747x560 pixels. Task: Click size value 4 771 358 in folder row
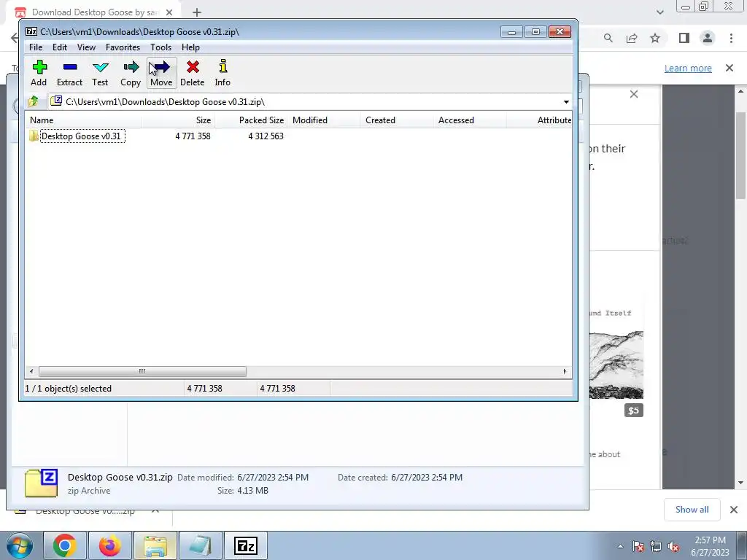pos(193,136)
